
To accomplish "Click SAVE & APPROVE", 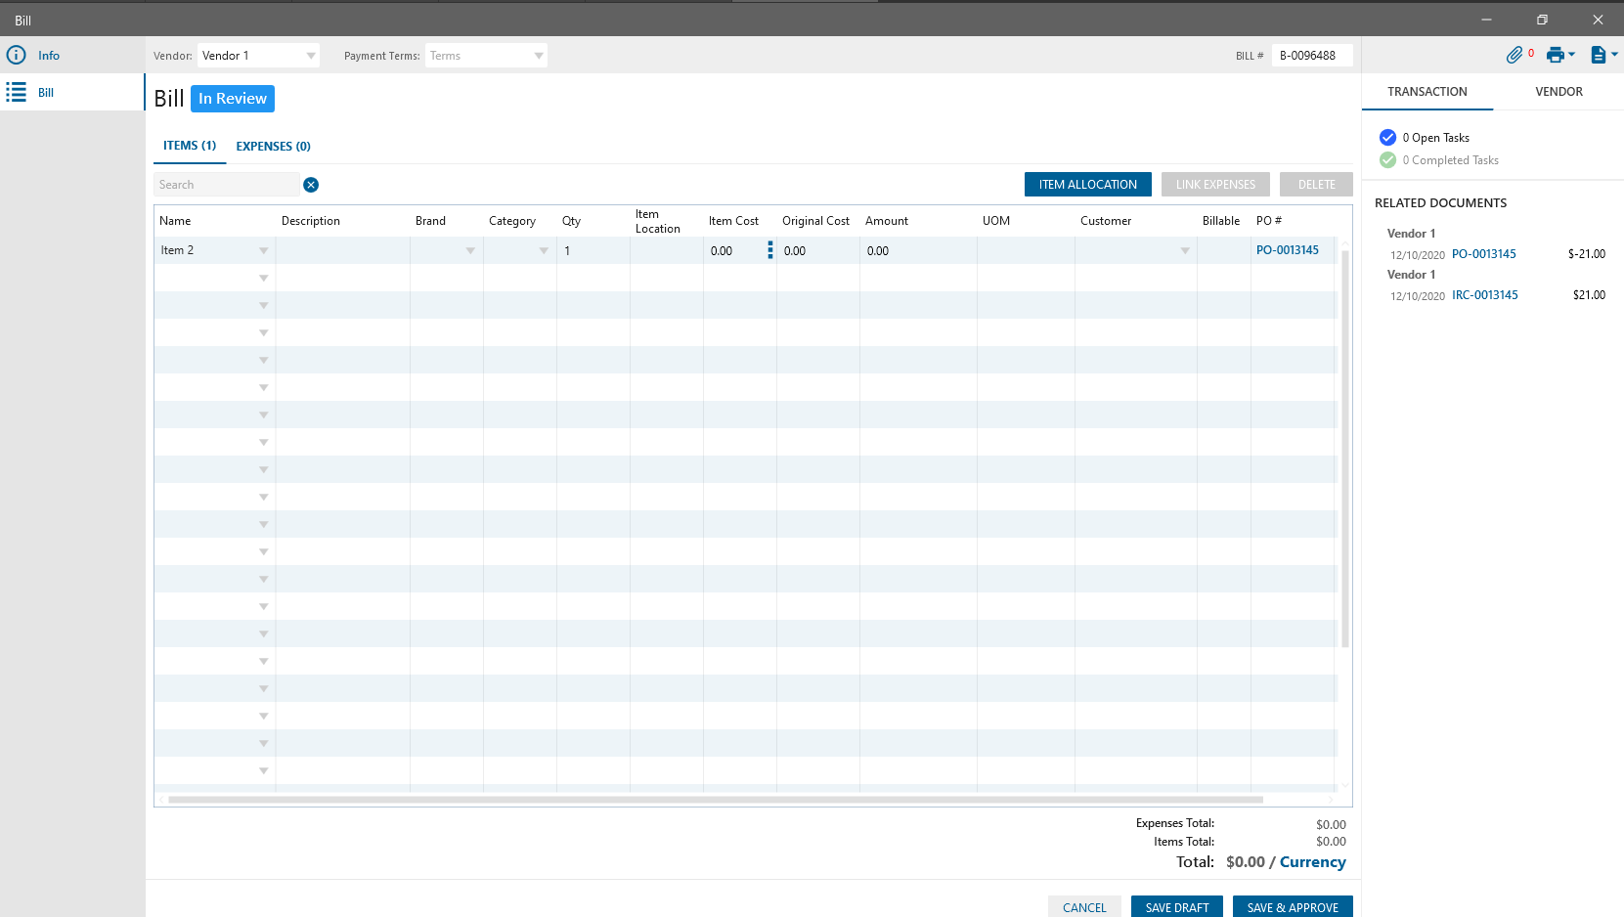I will click(1293, 907).
